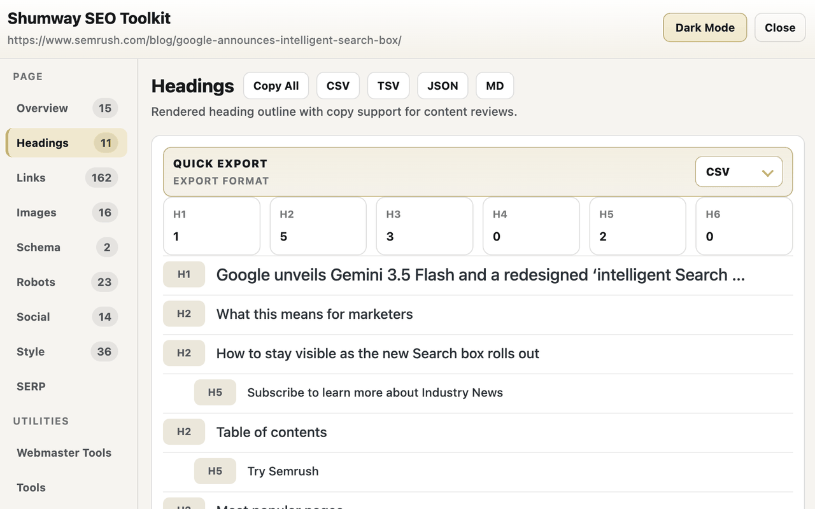Export headings as JSON

pyautogui.click(x=443, y=86)
